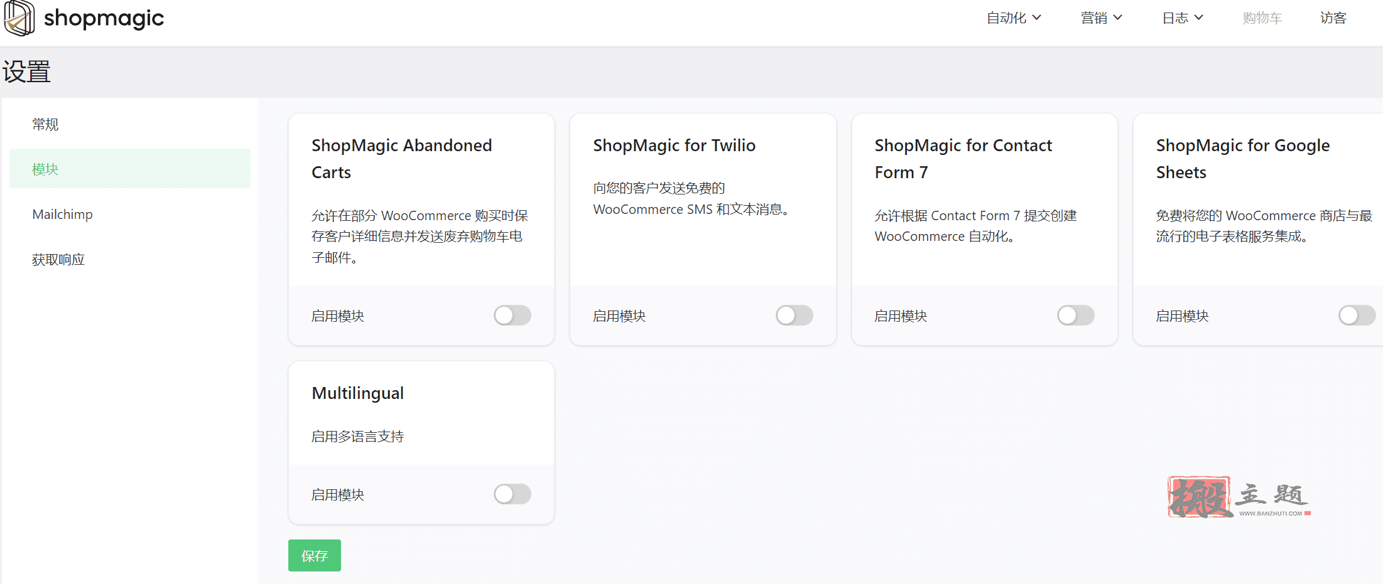Click the shopmagic logo icon
The image size is (1383, 584).
tap(19, 18)
